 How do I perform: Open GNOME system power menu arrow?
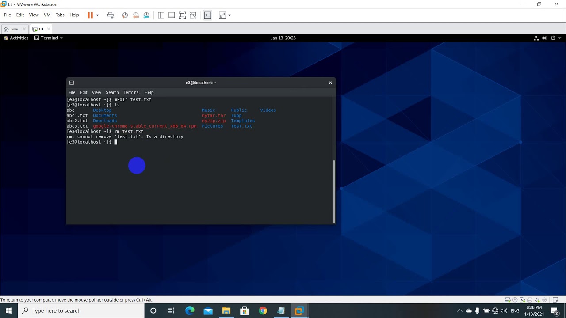click(559, 38)
